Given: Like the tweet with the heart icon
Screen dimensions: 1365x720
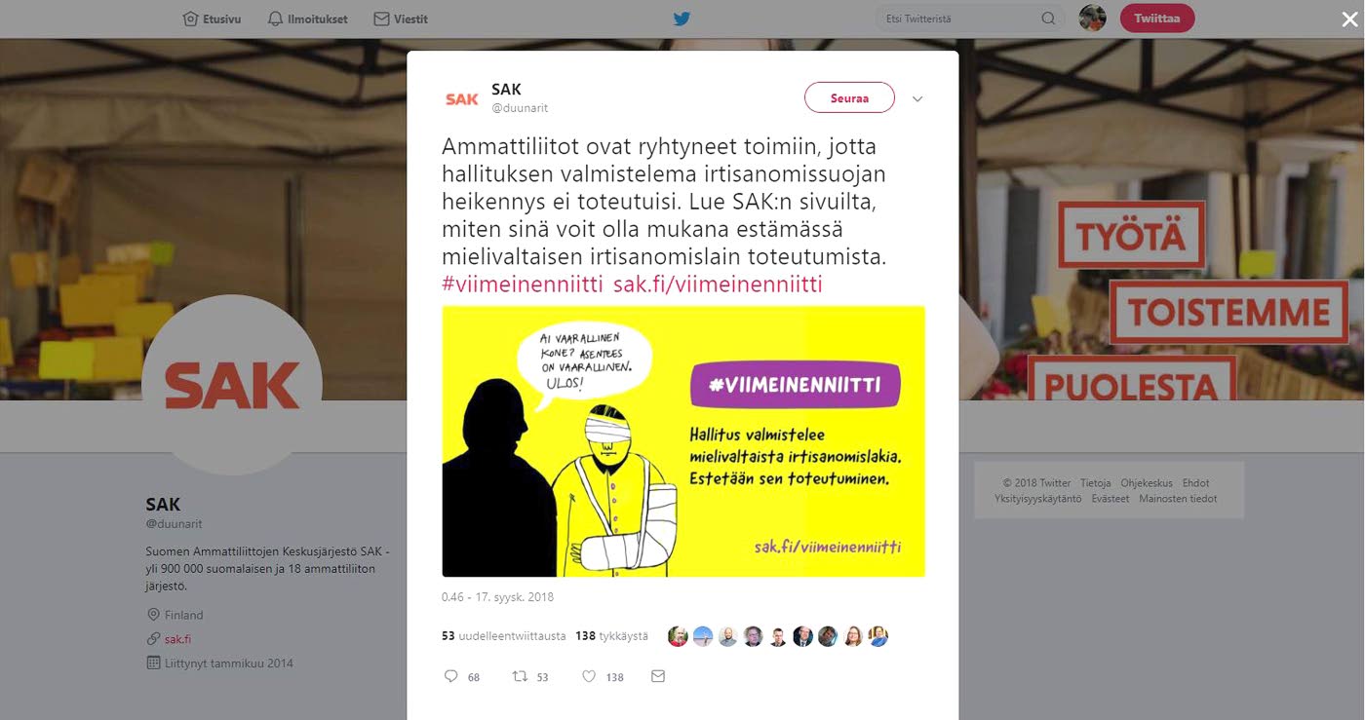Looking at the screenshot, I should pos(589,676).
